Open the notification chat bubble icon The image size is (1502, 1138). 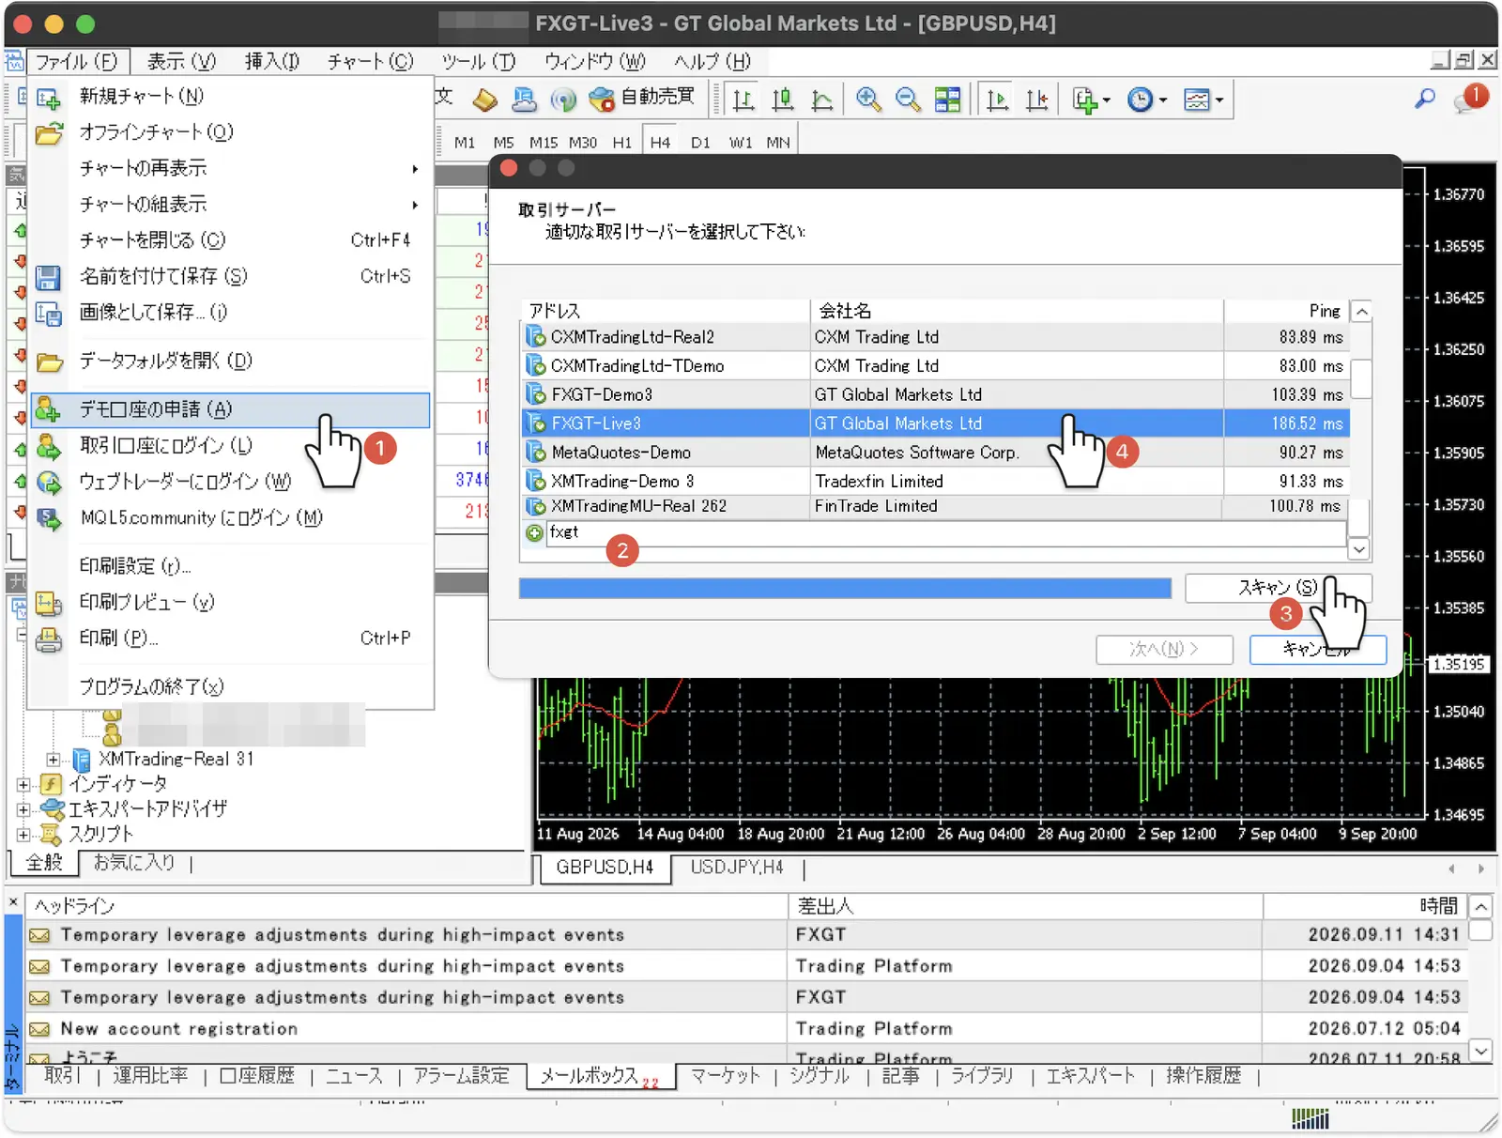point(1464,101)
